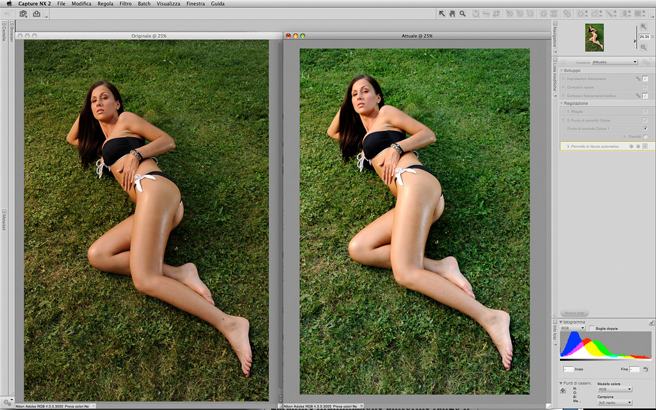
Task: Open the Filtro menu
Action: (126, 3)
